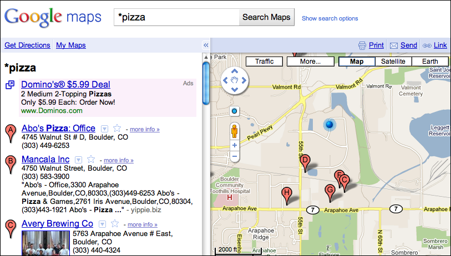This screenshot has width=451, height=256.
Task: Click the chain Link icon
Action: pos(427,45)
